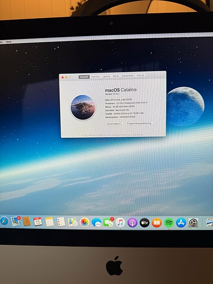Launch Reminders from the dock
This screenshot has height=284, width=213.
61,222
